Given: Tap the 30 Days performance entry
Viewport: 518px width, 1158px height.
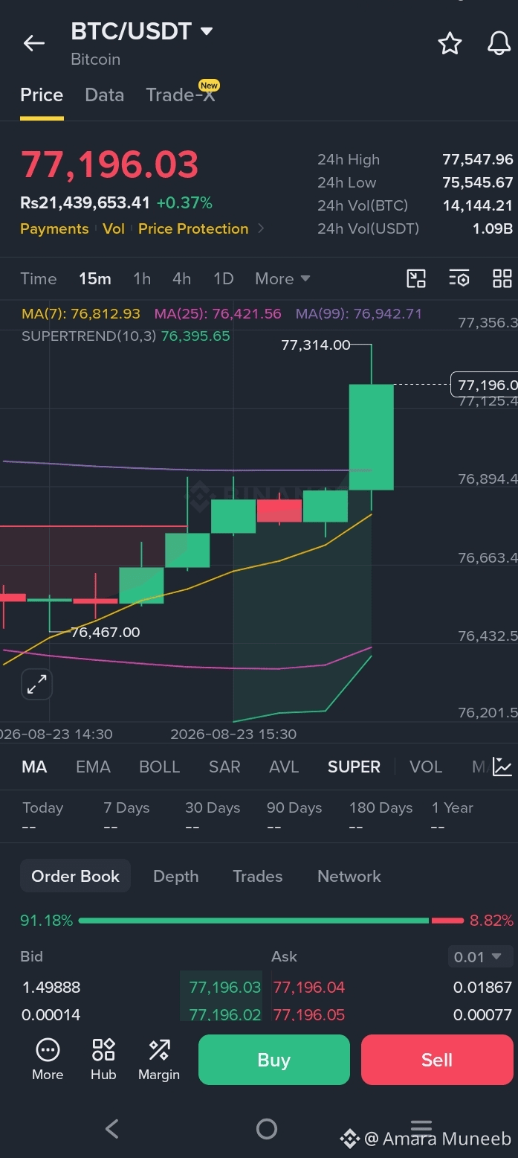Looking at the screenshot, I should (x=213, y=816).
